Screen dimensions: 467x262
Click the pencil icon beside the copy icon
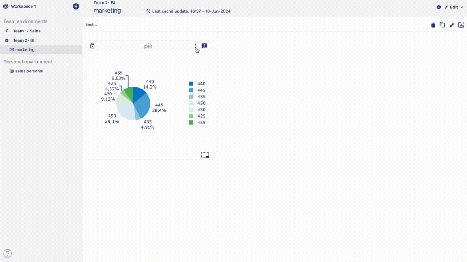[x=452, y=25]
